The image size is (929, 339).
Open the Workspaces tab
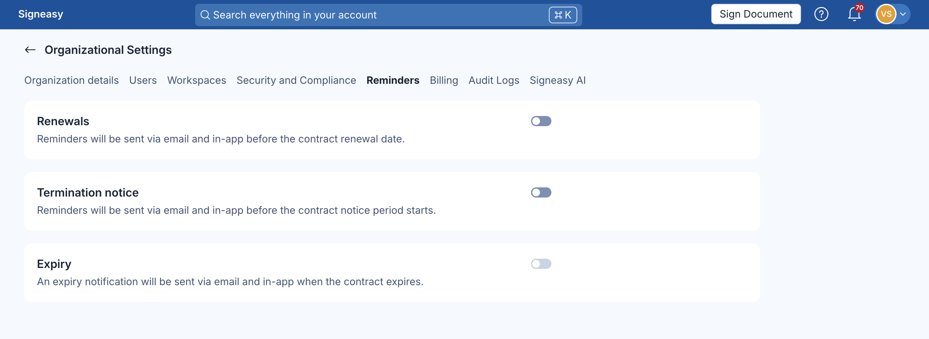[x=196, y=80]
